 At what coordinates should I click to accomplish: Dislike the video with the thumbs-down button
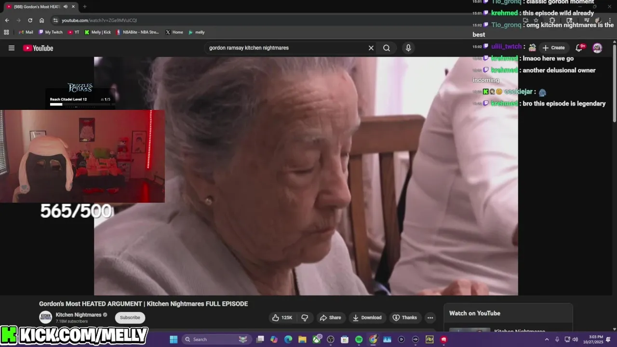[305, 318]
